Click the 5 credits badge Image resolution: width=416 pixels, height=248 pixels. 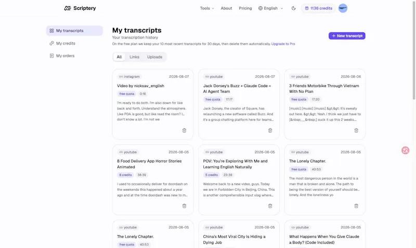pos(212,175)
